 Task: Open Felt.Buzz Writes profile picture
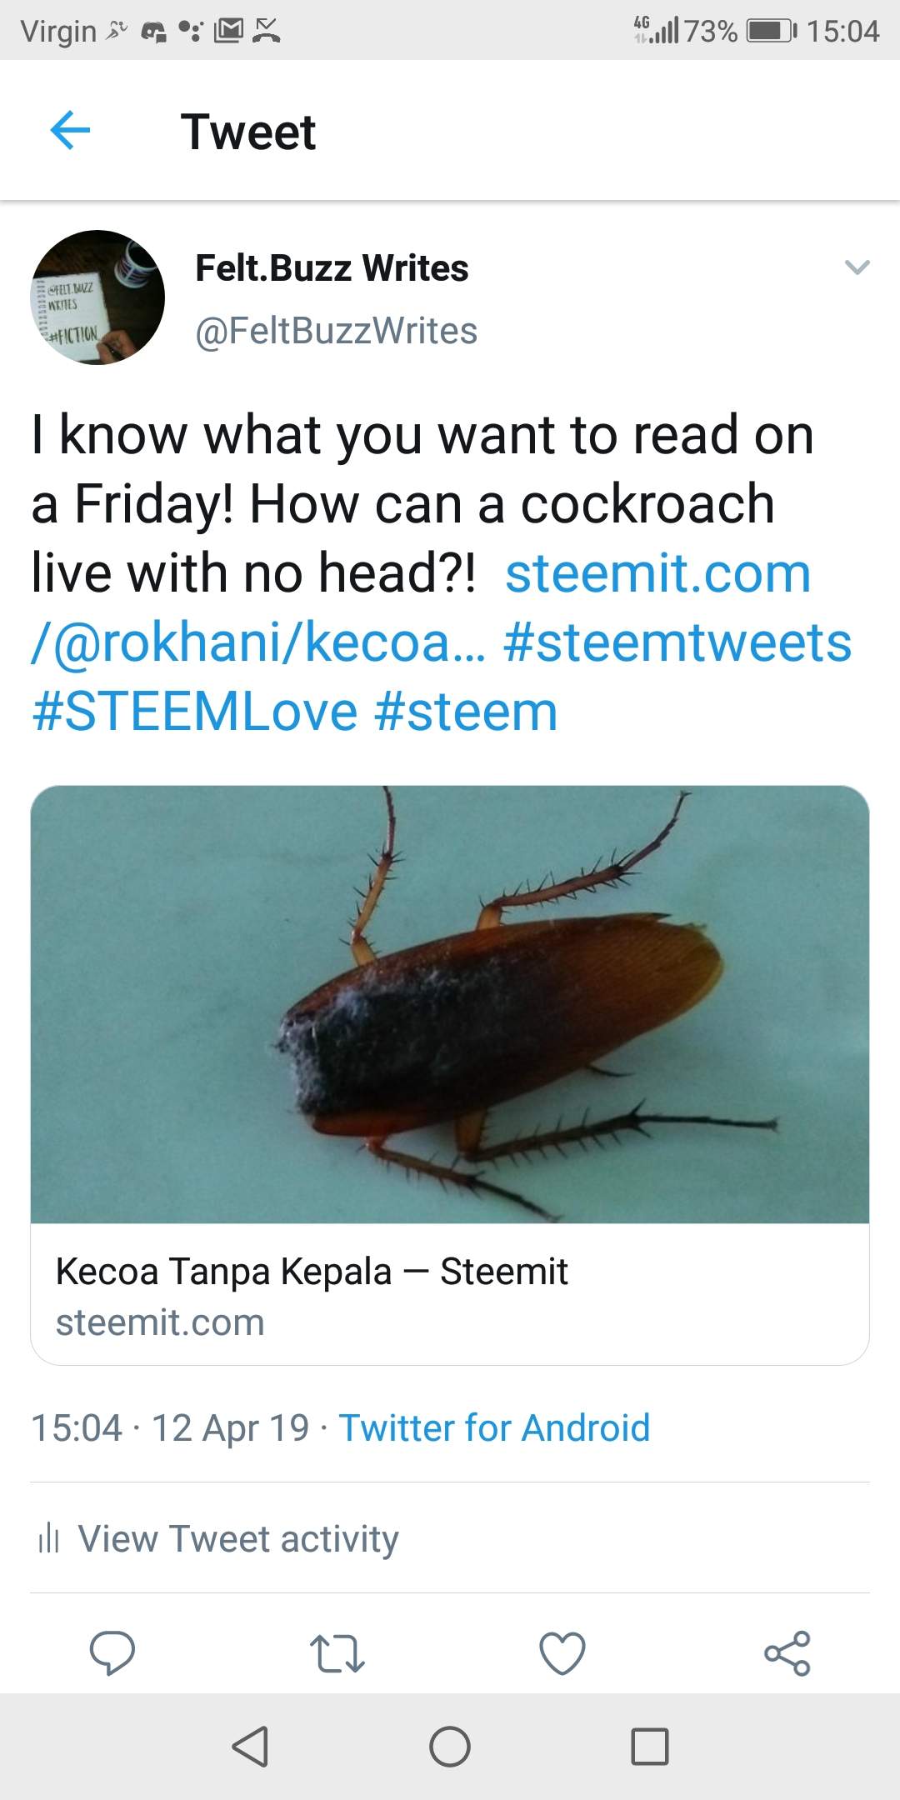pyautogui.click(x=97, y=297)
